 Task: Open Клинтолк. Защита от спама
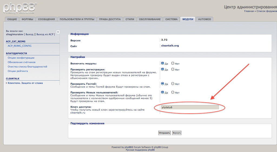coord(25,83)
